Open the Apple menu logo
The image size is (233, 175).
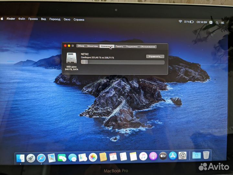(x=2, y=18)
